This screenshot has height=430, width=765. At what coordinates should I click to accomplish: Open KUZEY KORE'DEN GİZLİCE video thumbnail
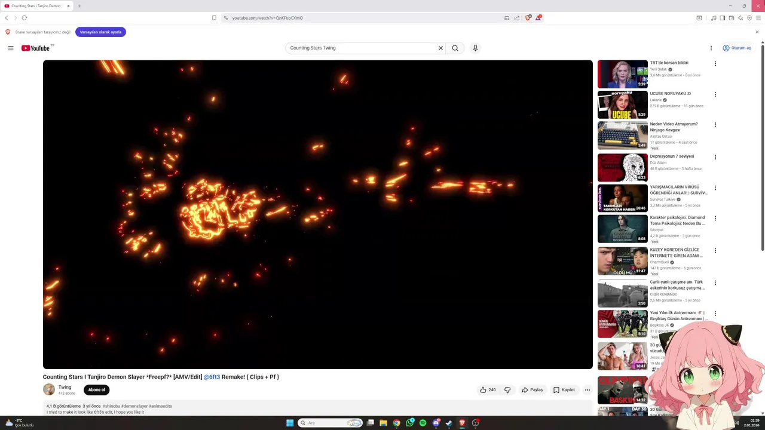point(622,260)
